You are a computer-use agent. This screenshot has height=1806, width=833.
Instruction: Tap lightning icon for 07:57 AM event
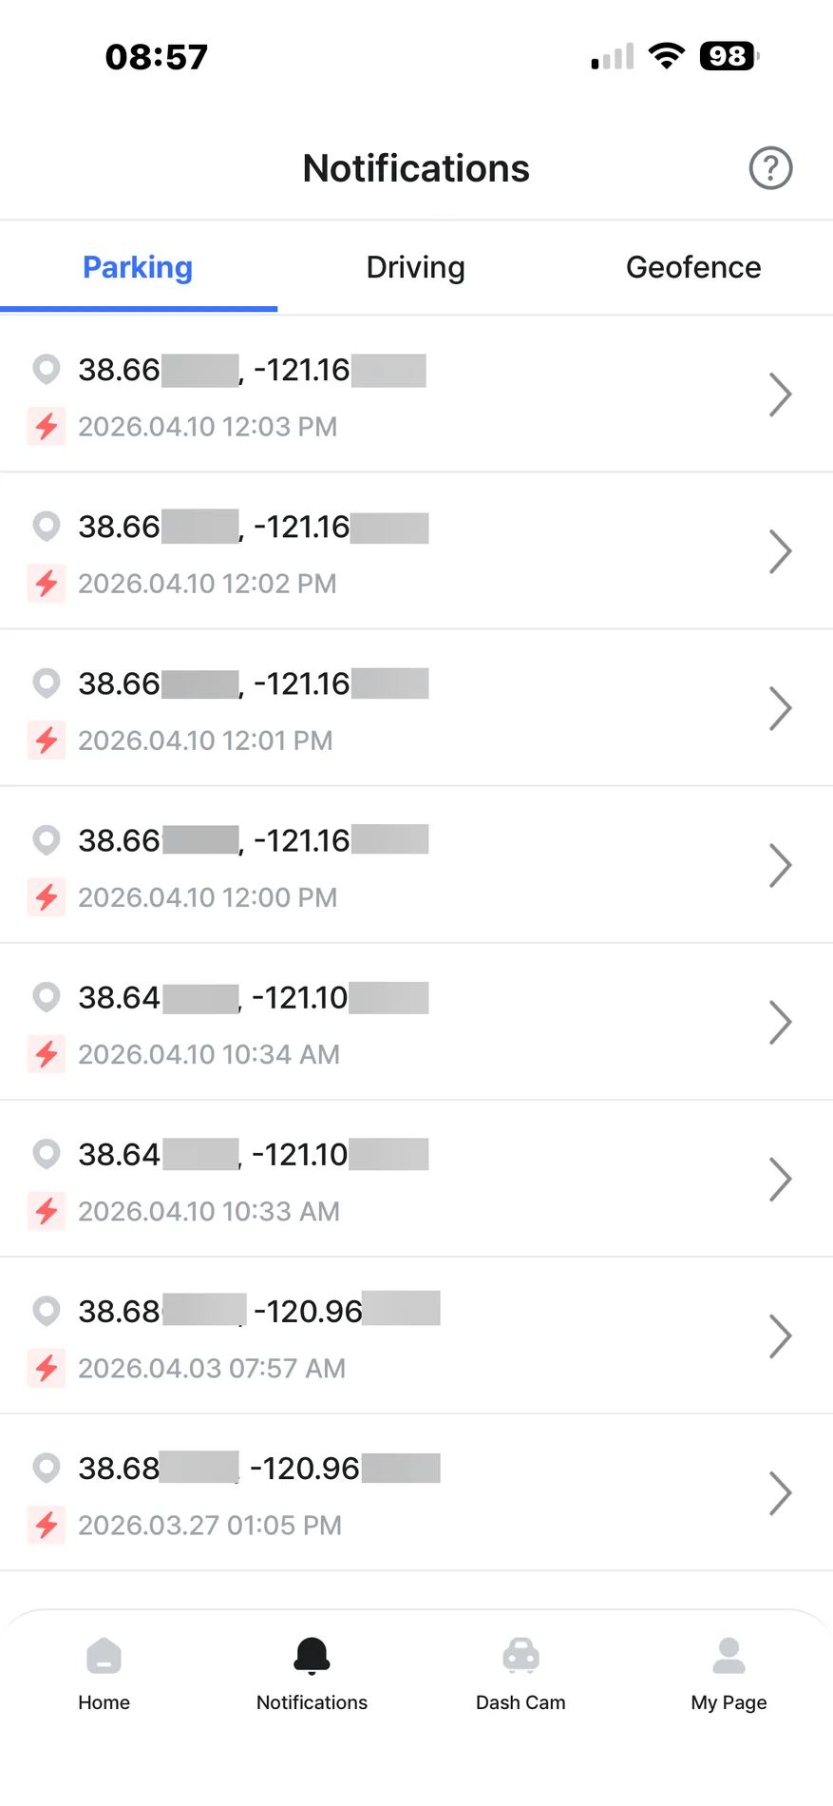click(x=47, y=1368)
